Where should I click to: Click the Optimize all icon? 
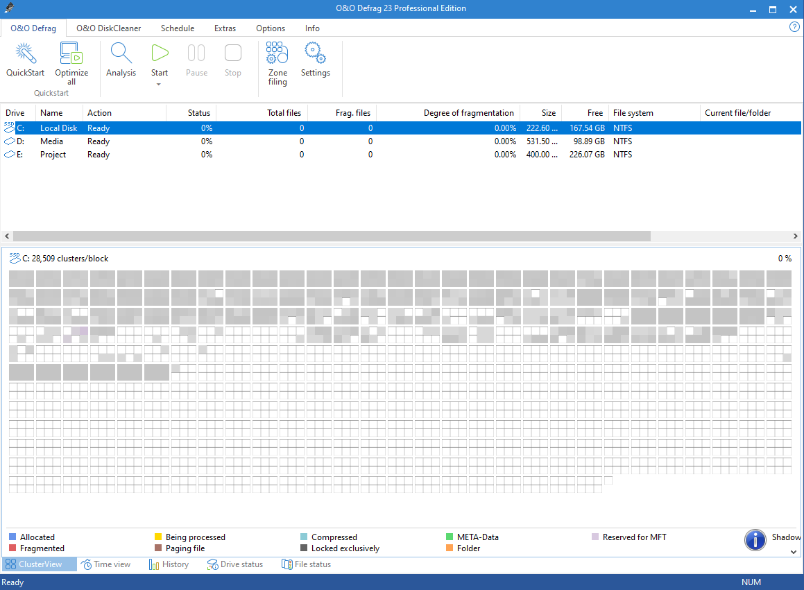71,53
